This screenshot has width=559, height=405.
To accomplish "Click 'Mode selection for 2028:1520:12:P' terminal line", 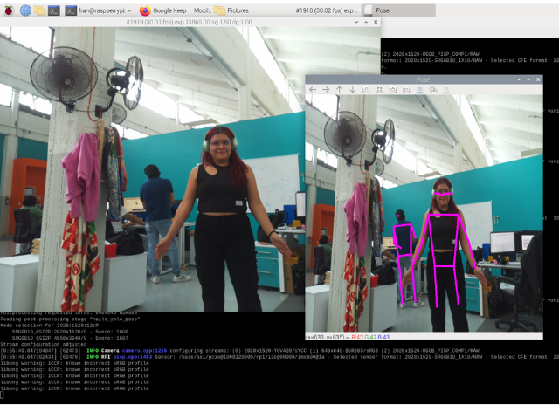I will click(50, 326).
